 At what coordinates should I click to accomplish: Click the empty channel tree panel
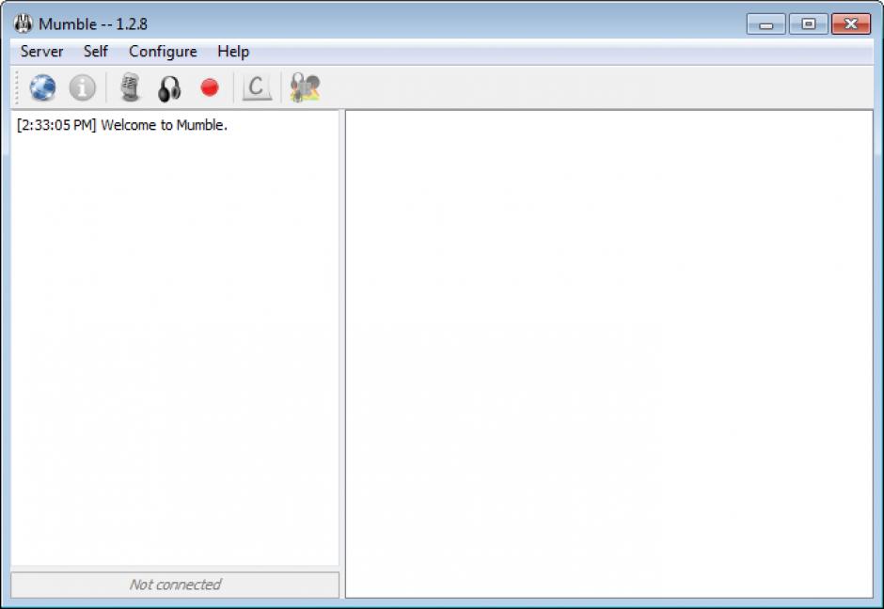pos(608,354)
